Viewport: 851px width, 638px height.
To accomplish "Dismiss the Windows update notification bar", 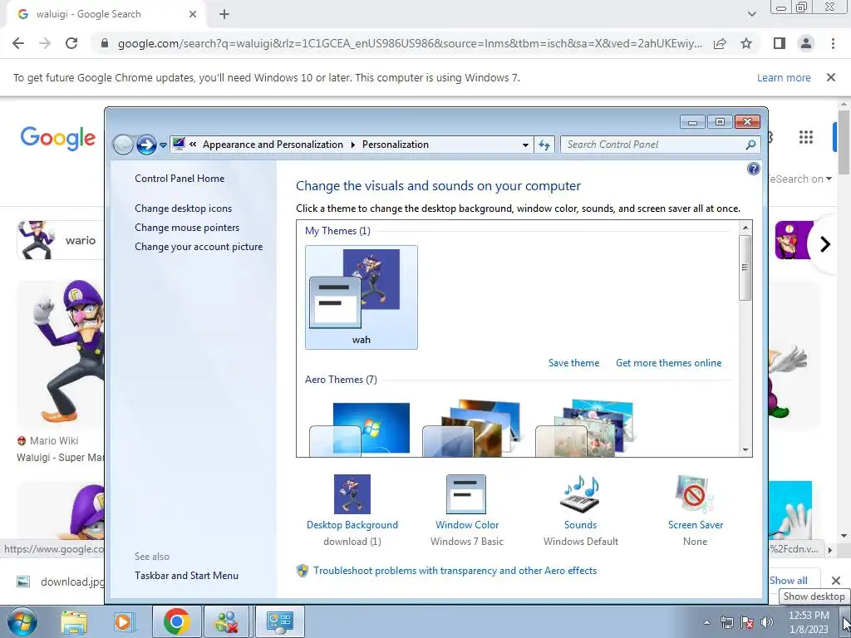I will (x=830, y=77).
